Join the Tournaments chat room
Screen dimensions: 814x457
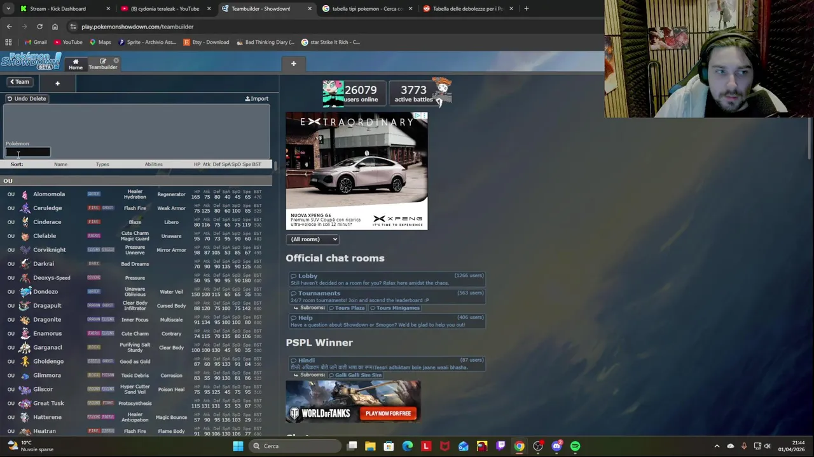387,296
